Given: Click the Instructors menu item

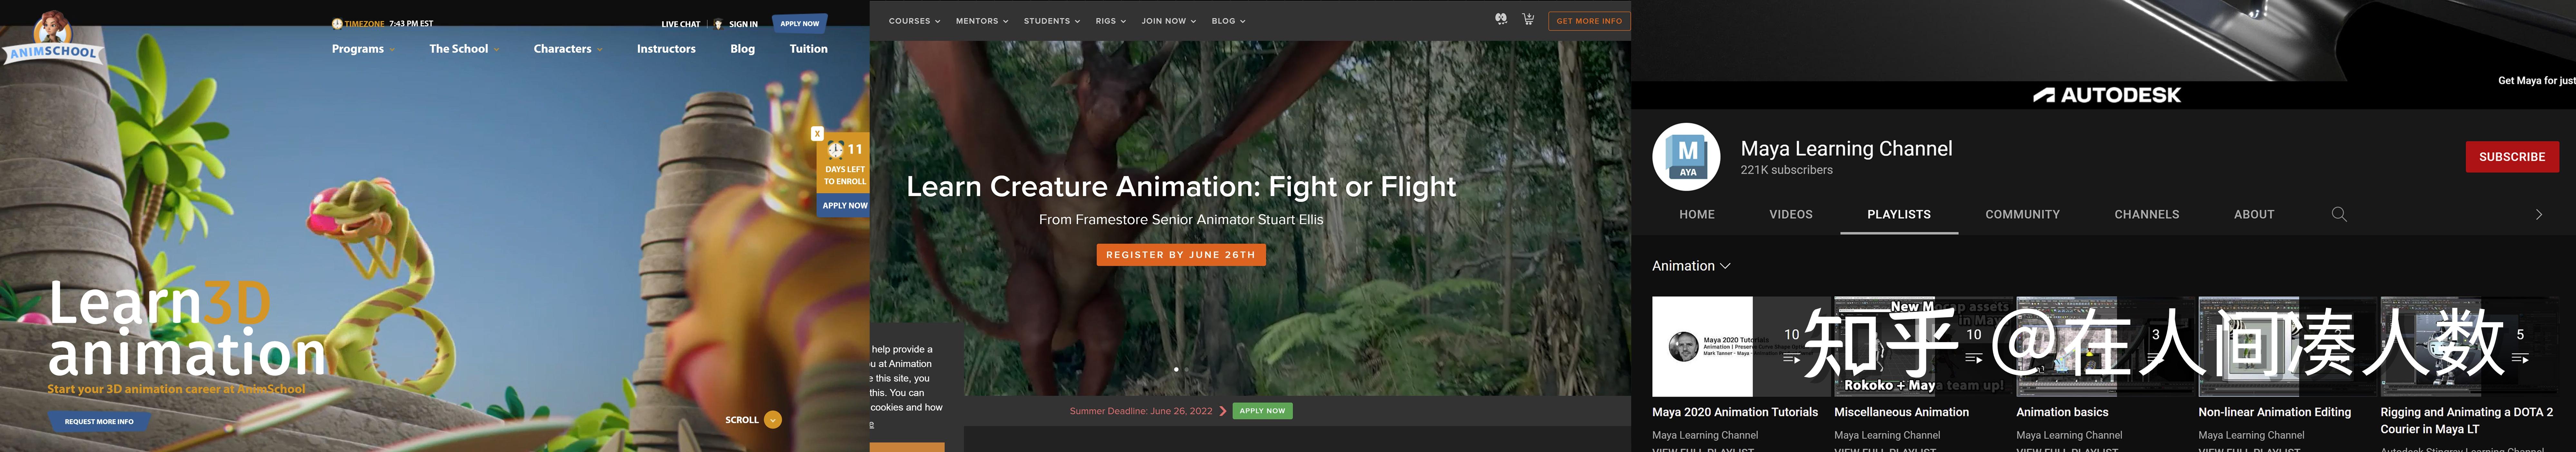Looking at the screenshot, I should [x=666, y=49].
